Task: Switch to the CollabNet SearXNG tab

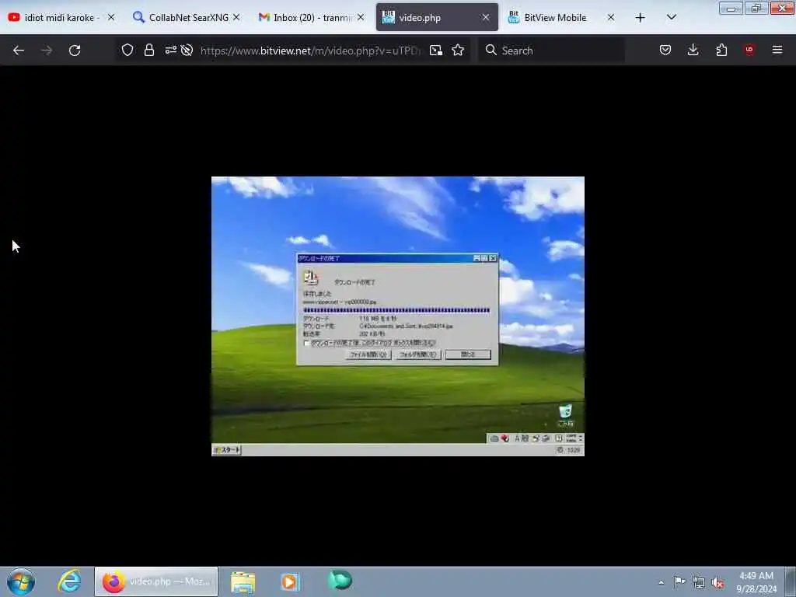Action: [x=187, y=18]
